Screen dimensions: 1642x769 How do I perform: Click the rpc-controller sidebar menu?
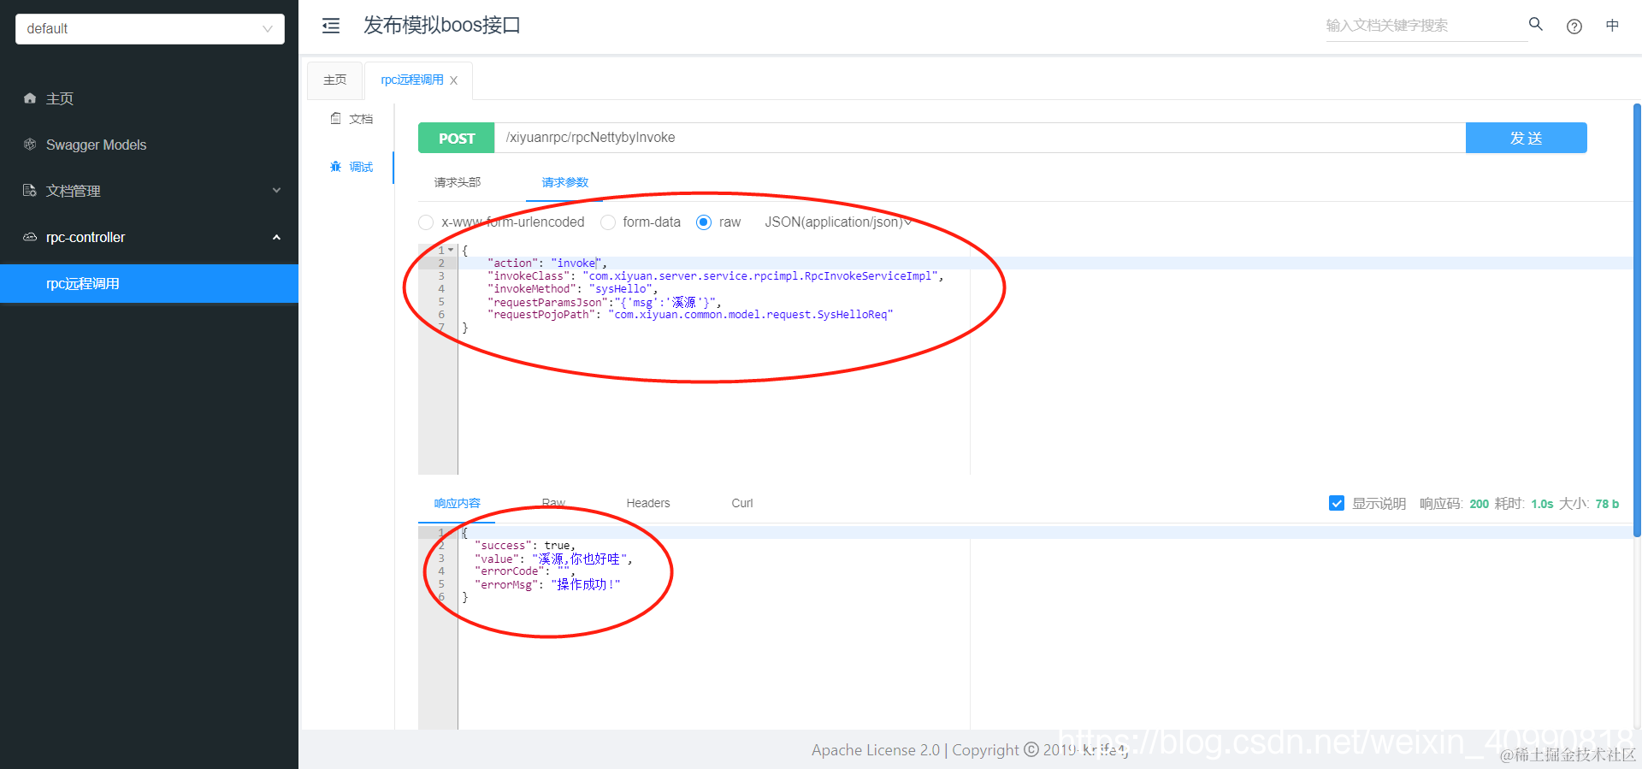(x=150, y=237)
